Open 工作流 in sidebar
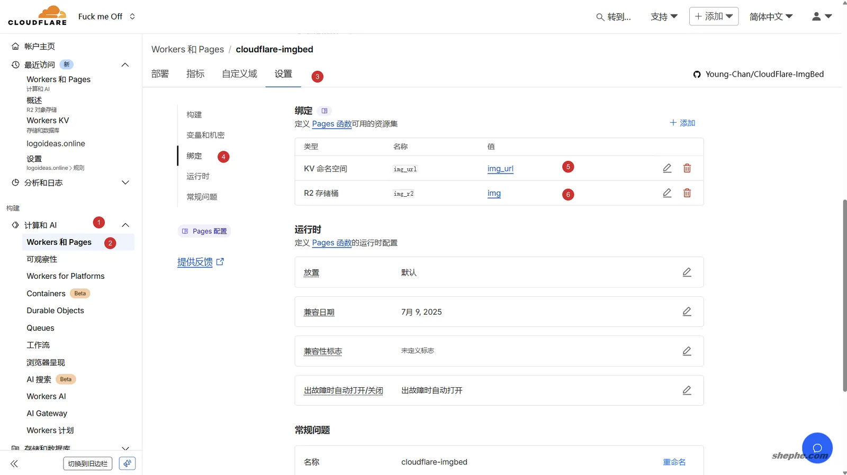The height and width of the screenshot is (475, 847). click(38, 345)
